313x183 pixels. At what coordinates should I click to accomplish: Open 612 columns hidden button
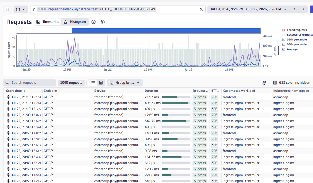click(x=291, y=83)
